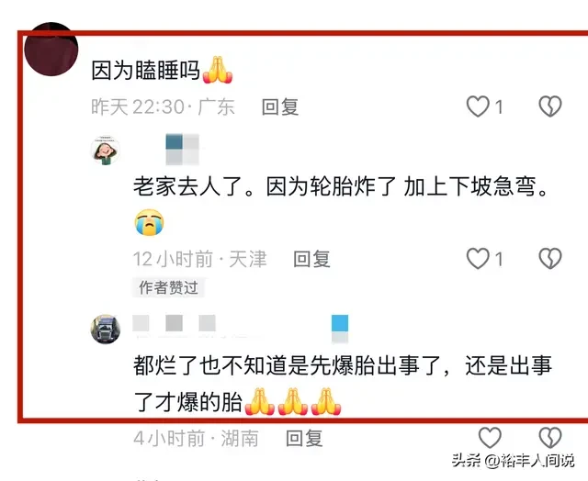Image resolution: width=588 pixels, height=481 pixels.
Task: Click the 作者赞过 tag
Action: point(168,287)
